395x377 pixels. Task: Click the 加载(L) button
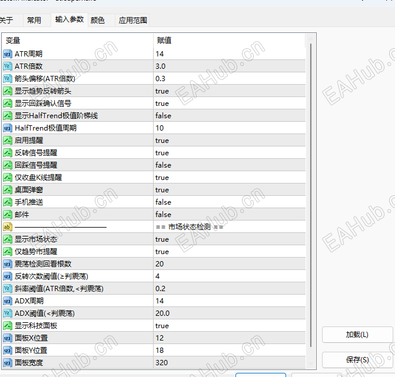(x=357, y=335)
